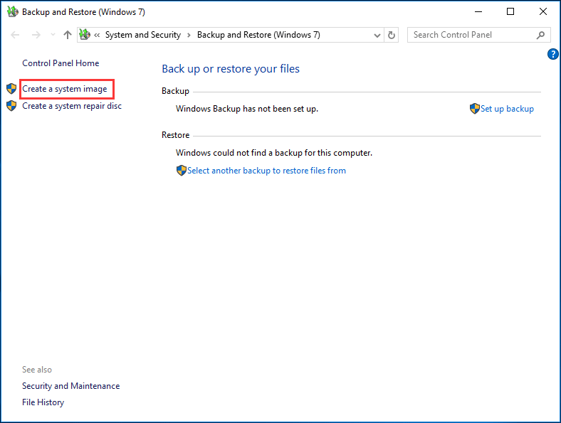This screenshot has height=423, width=561.
Task: Click the double-chevron breadcrumb overflow
Action: [97, 35]
